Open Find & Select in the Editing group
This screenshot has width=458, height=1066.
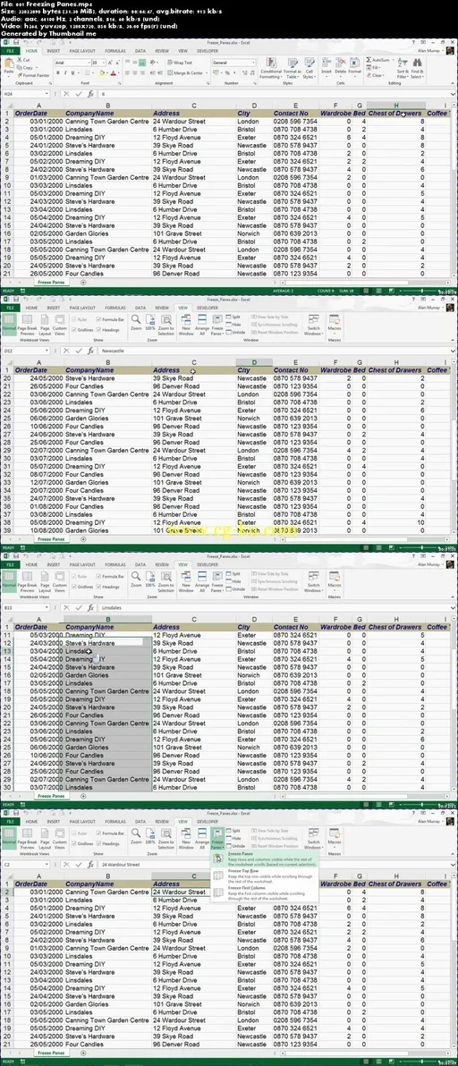417,67
